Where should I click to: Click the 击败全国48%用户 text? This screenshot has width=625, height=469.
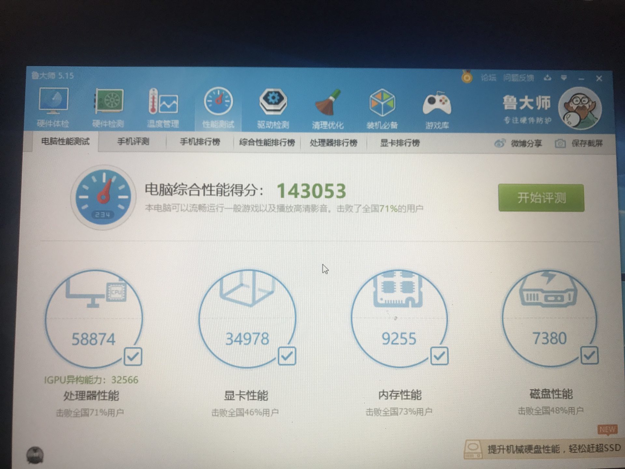[x=550, y=411]
